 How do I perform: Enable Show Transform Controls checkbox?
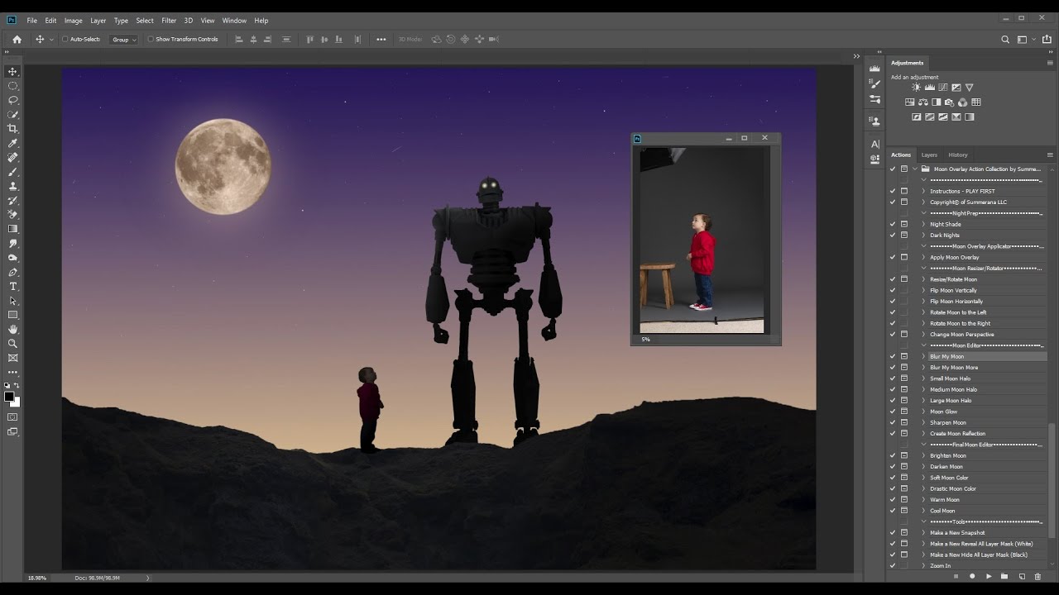point(151,40)
